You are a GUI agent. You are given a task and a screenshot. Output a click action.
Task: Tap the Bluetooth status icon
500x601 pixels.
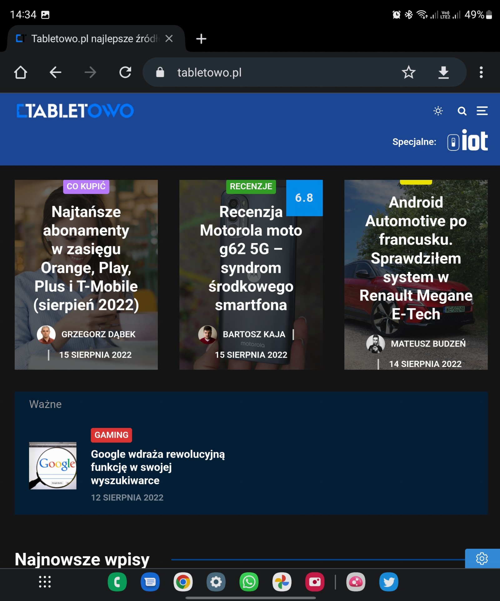(409, 15)
